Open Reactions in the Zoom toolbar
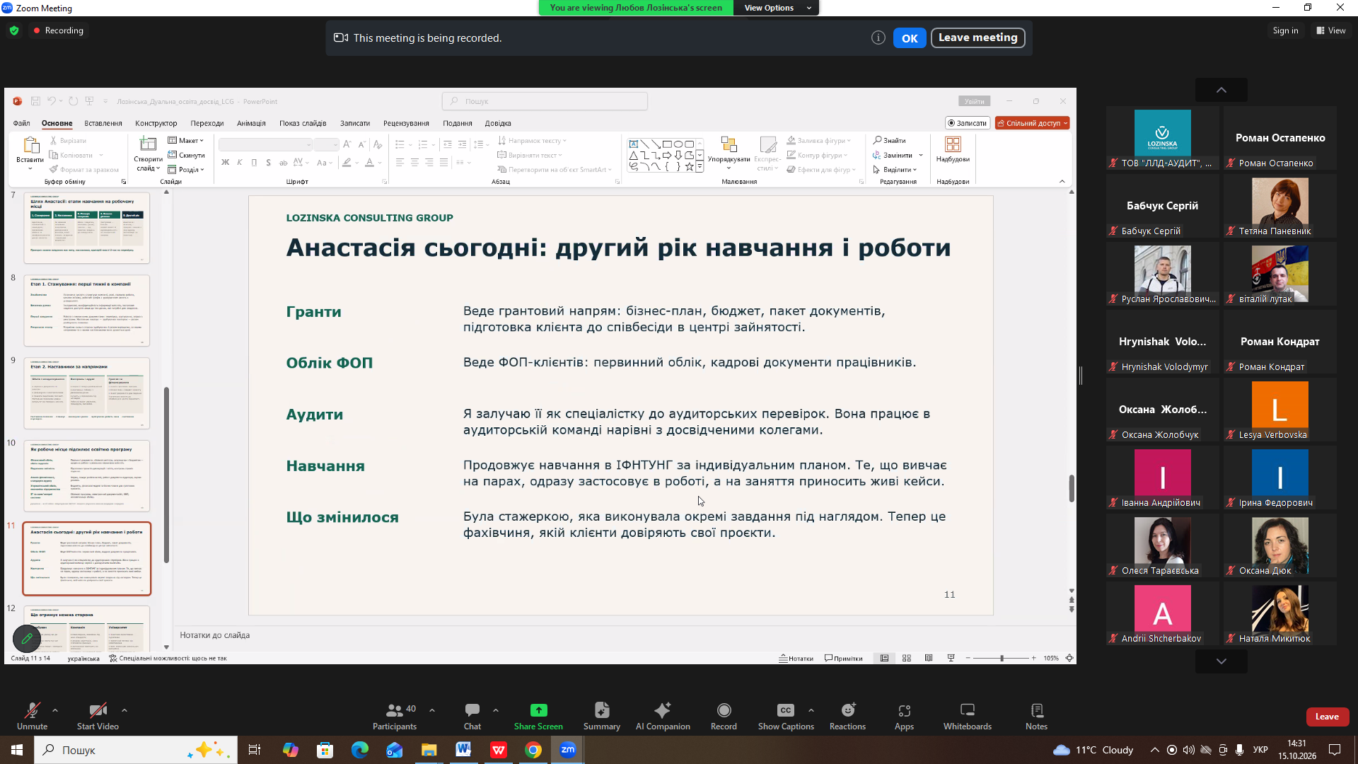The image size is (1358, 764). [x=847, y=716]
